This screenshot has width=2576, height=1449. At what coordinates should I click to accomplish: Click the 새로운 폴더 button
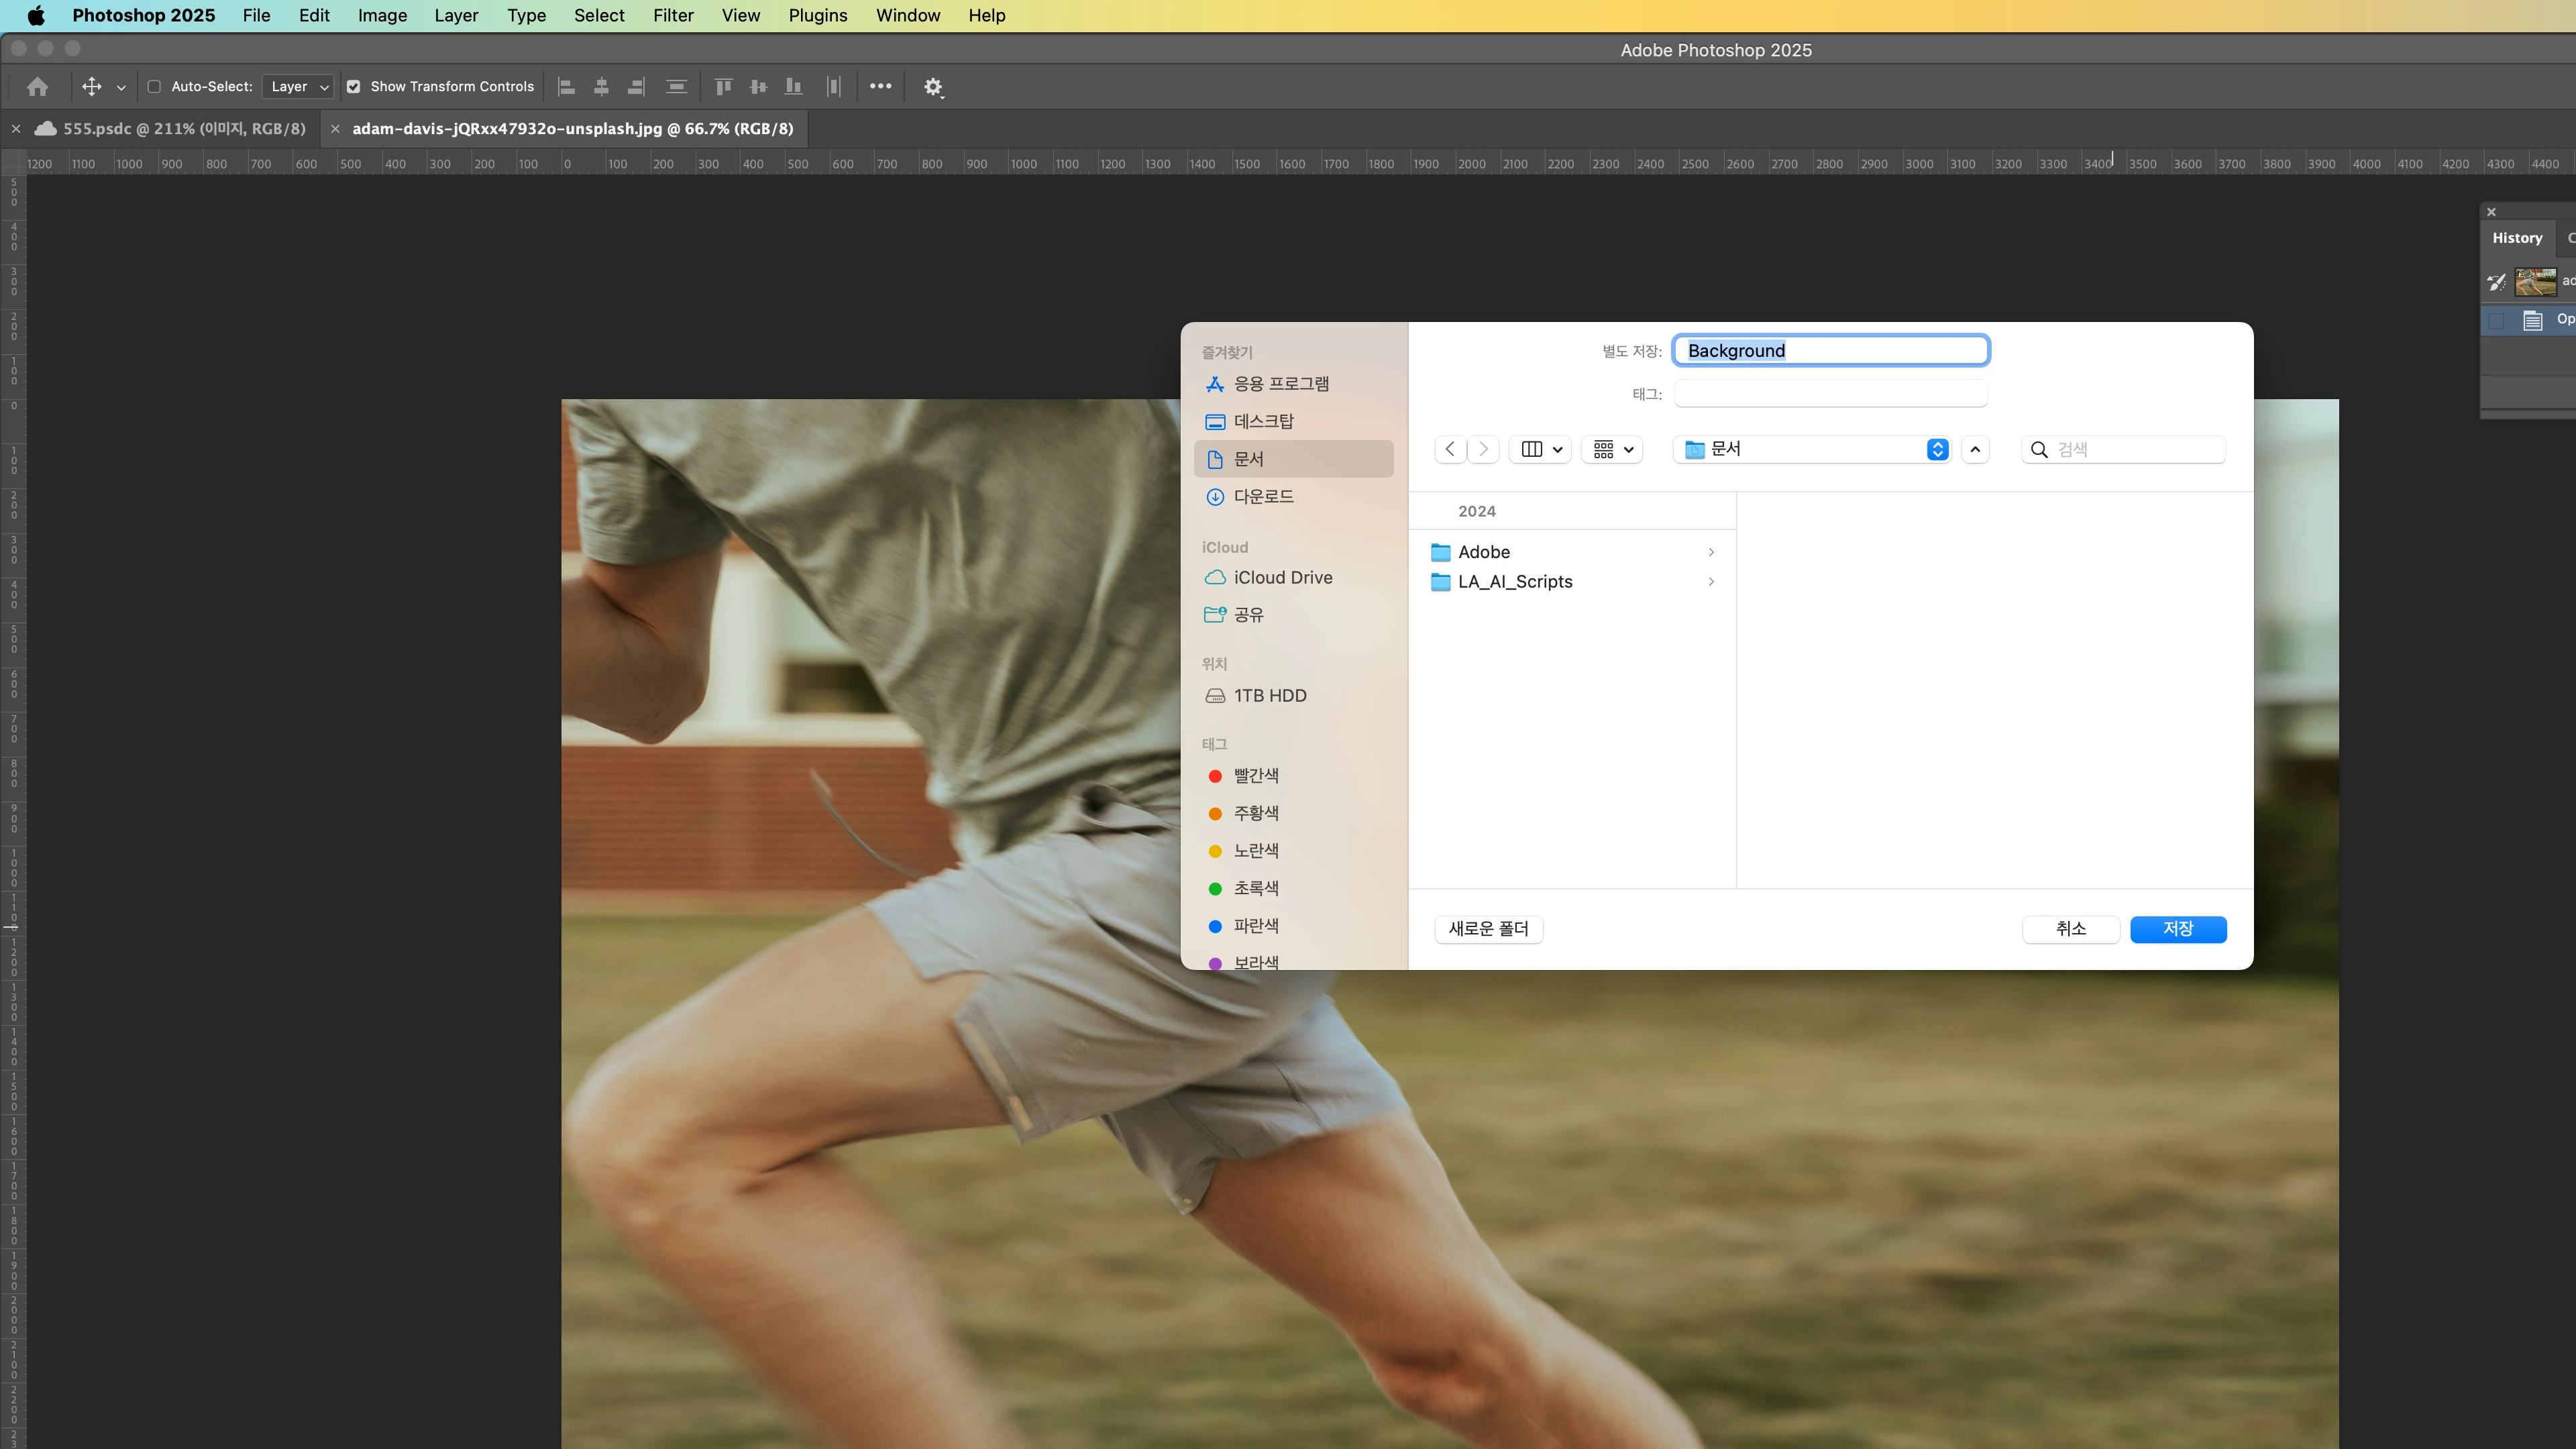point(1488,929)
